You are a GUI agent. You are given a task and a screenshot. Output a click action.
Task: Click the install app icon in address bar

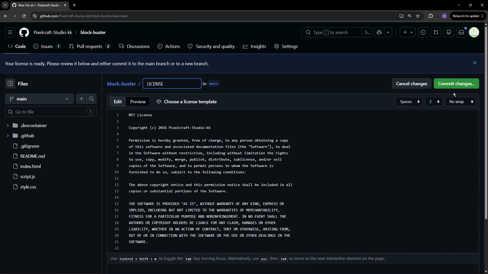pos(401,16)
